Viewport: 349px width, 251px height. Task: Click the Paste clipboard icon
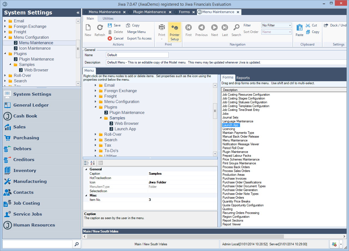tap(299, 28)
